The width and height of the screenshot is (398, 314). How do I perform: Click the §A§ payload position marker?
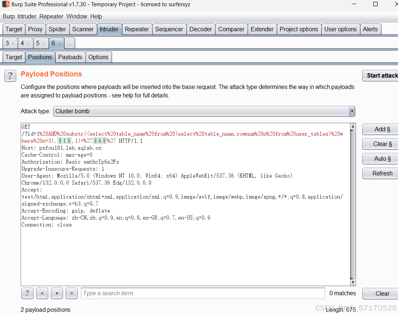tap(100, 141)
